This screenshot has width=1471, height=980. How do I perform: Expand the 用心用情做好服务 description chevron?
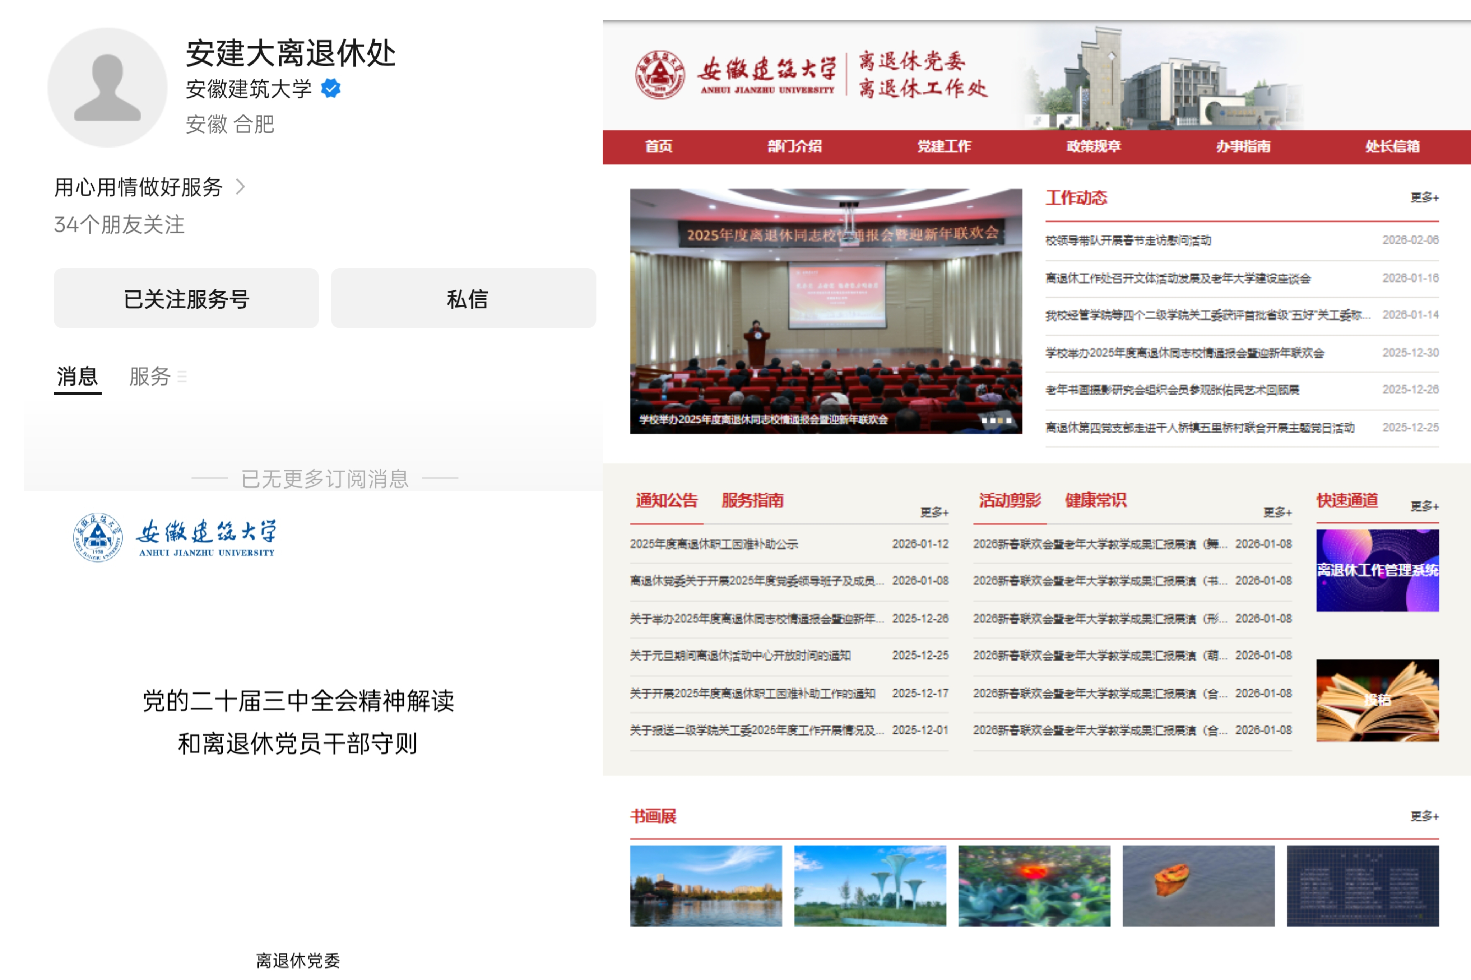tap(240, 187)
